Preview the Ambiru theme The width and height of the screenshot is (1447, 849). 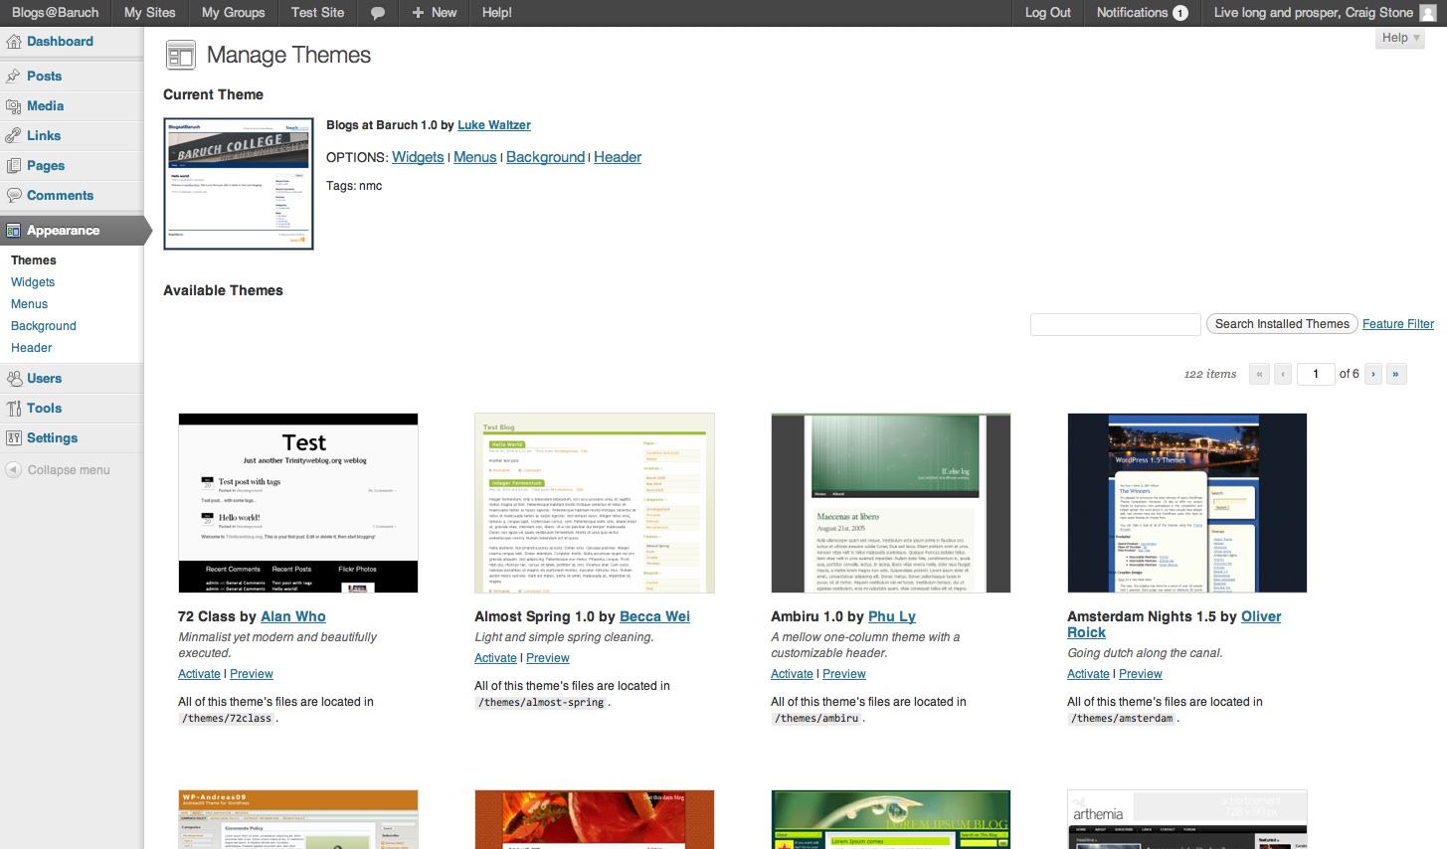pyautogui.click(x=844, y=674)
